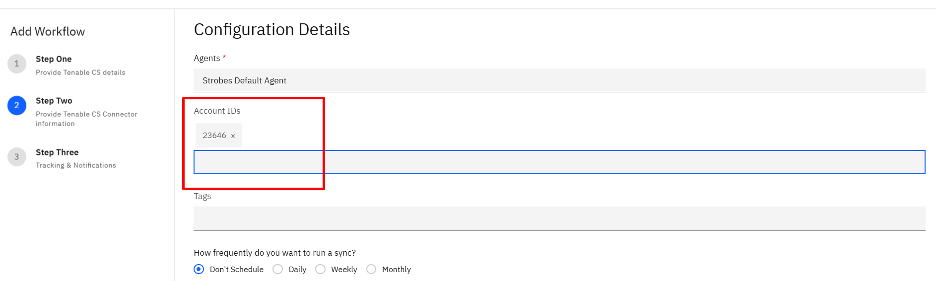Screen dimensions: 936x281
Task: Click the Account IDs input box
Action: (x=559, y=162)
